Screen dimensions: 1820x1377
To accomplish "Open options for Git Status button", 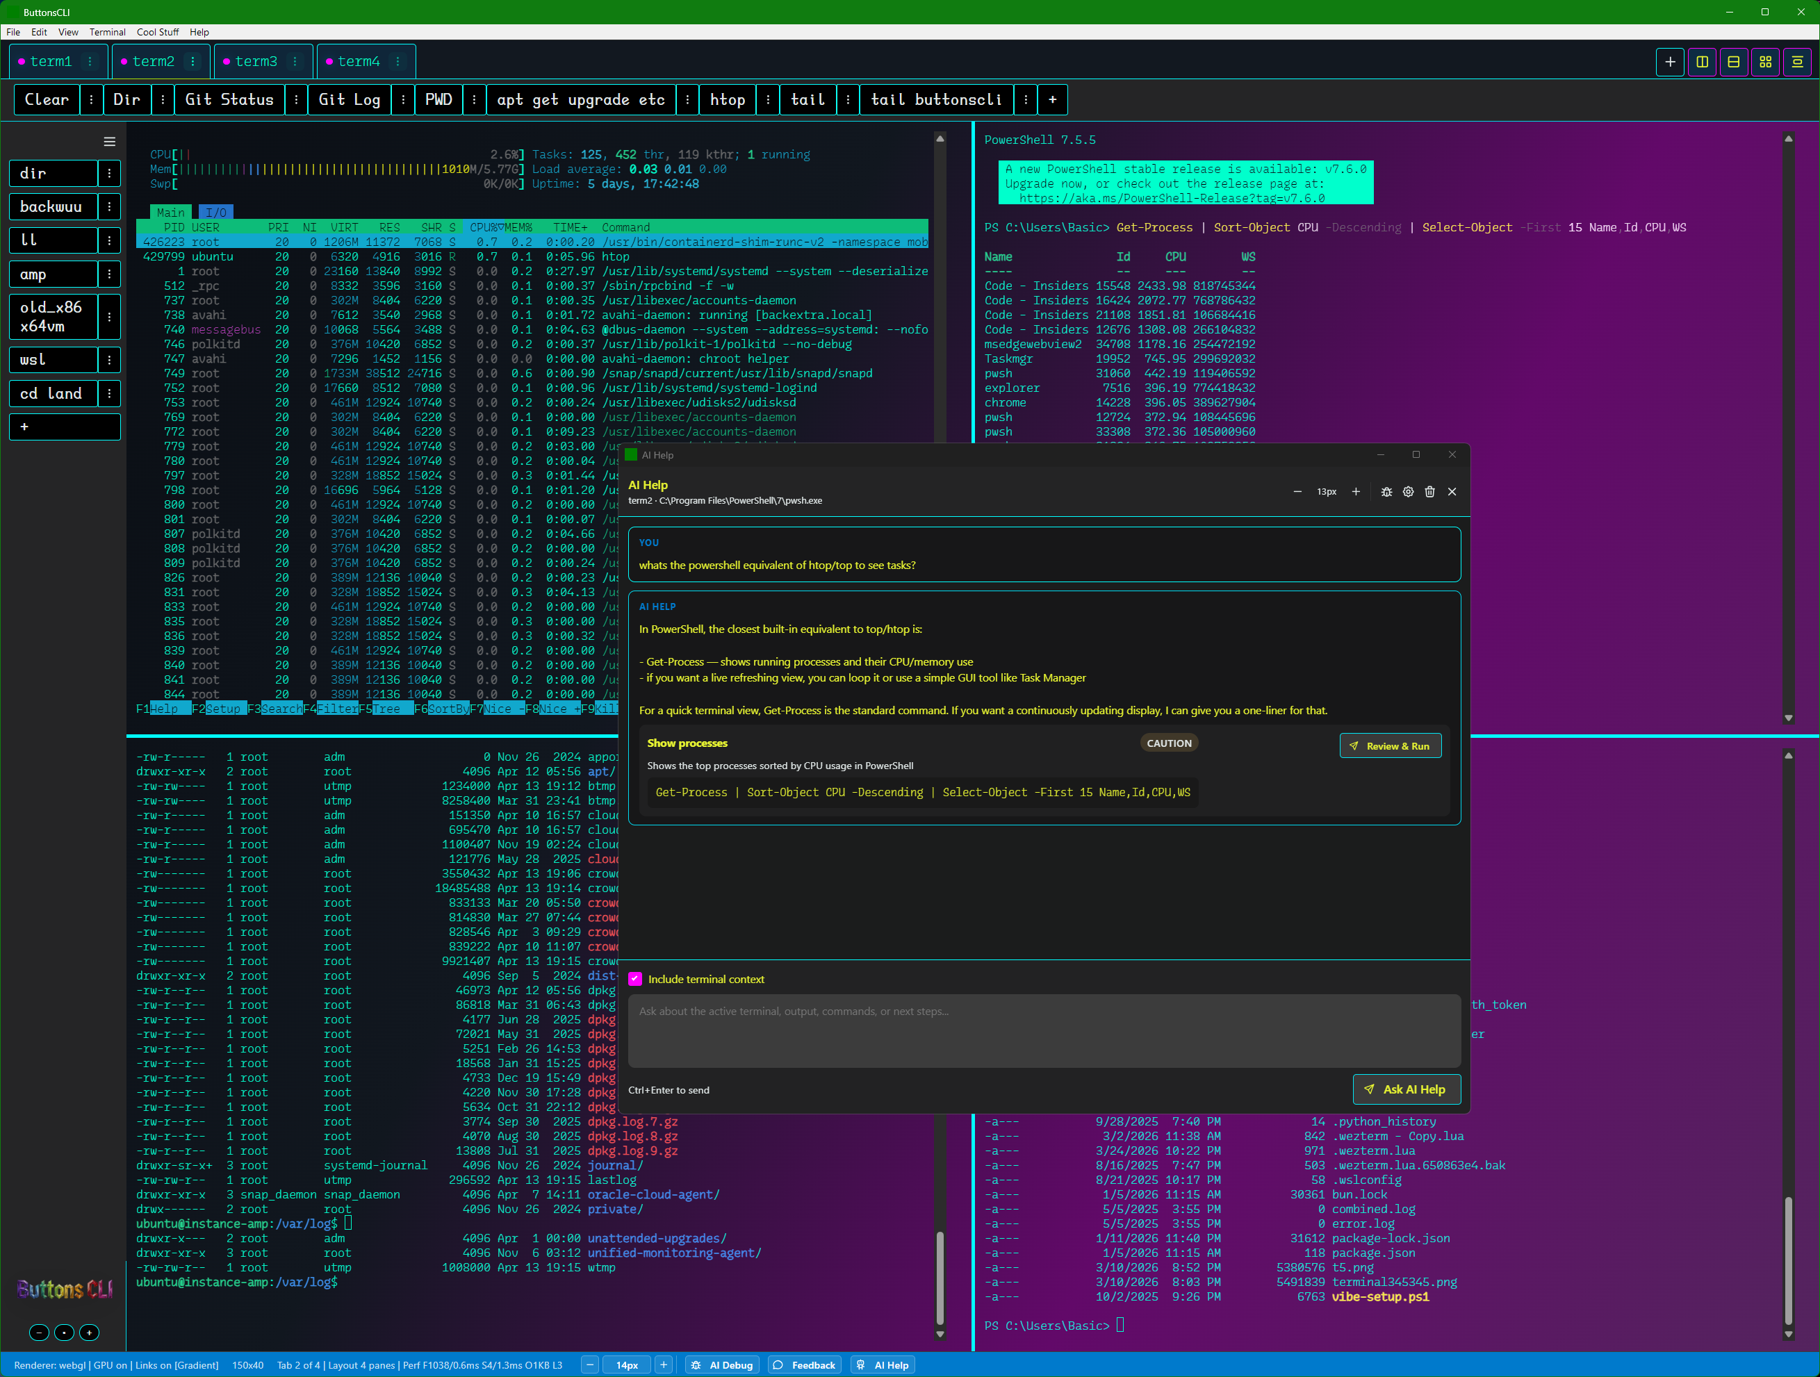I will [x=296, y=99].
